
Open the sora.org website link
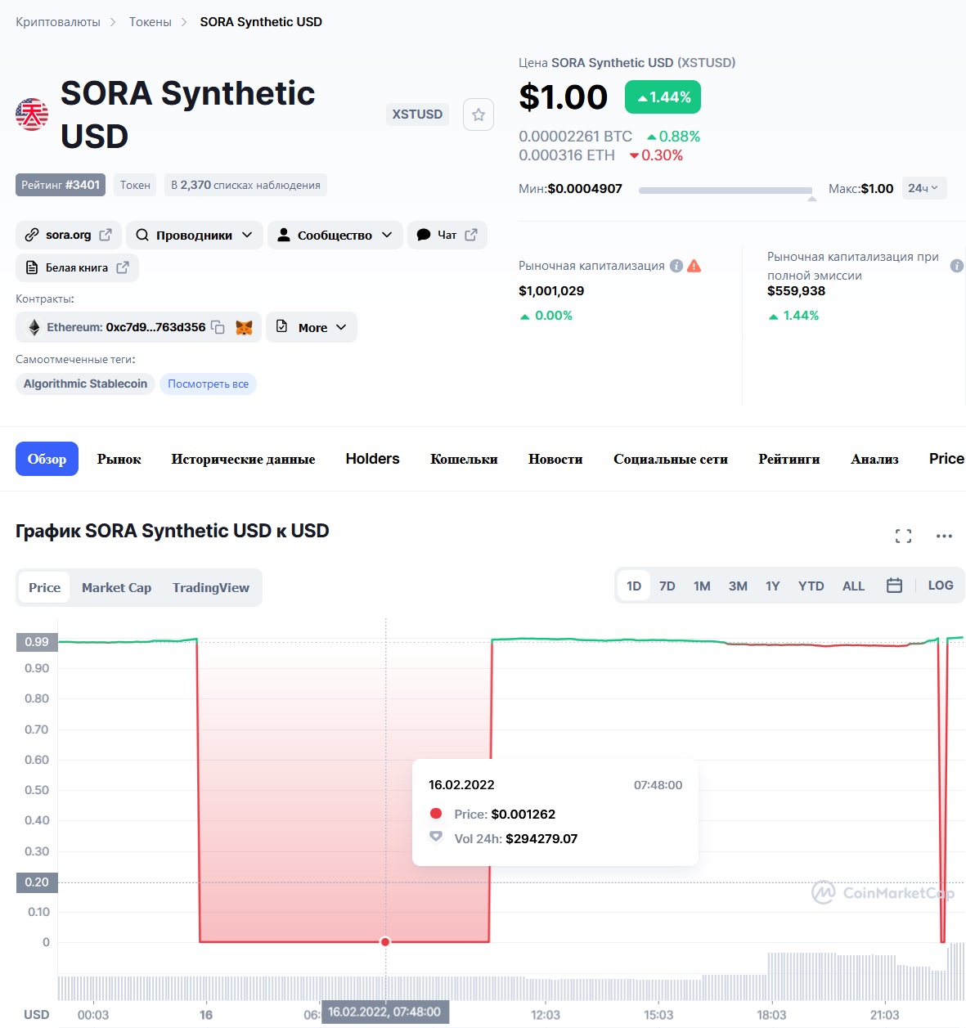click(69, 235)
